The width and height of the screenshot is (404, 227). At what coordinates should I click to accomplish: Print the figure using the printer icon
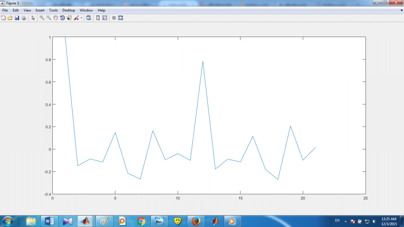coord(24,18)
